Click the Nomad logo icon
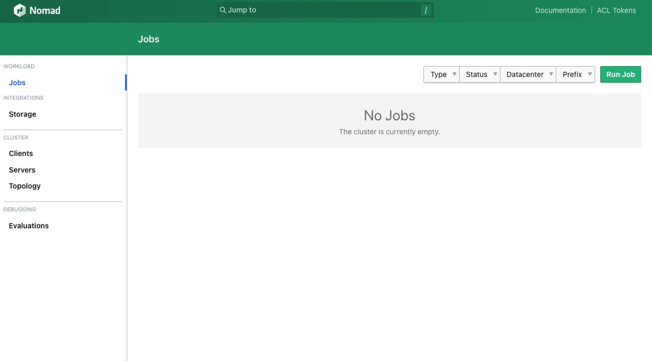Screen dimensions: 652x361 (x=19, y=9)
